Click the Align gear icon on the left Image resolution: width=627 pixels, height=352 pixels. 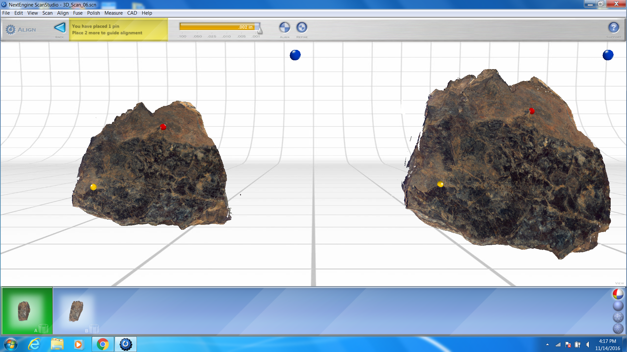pos(11,29)
